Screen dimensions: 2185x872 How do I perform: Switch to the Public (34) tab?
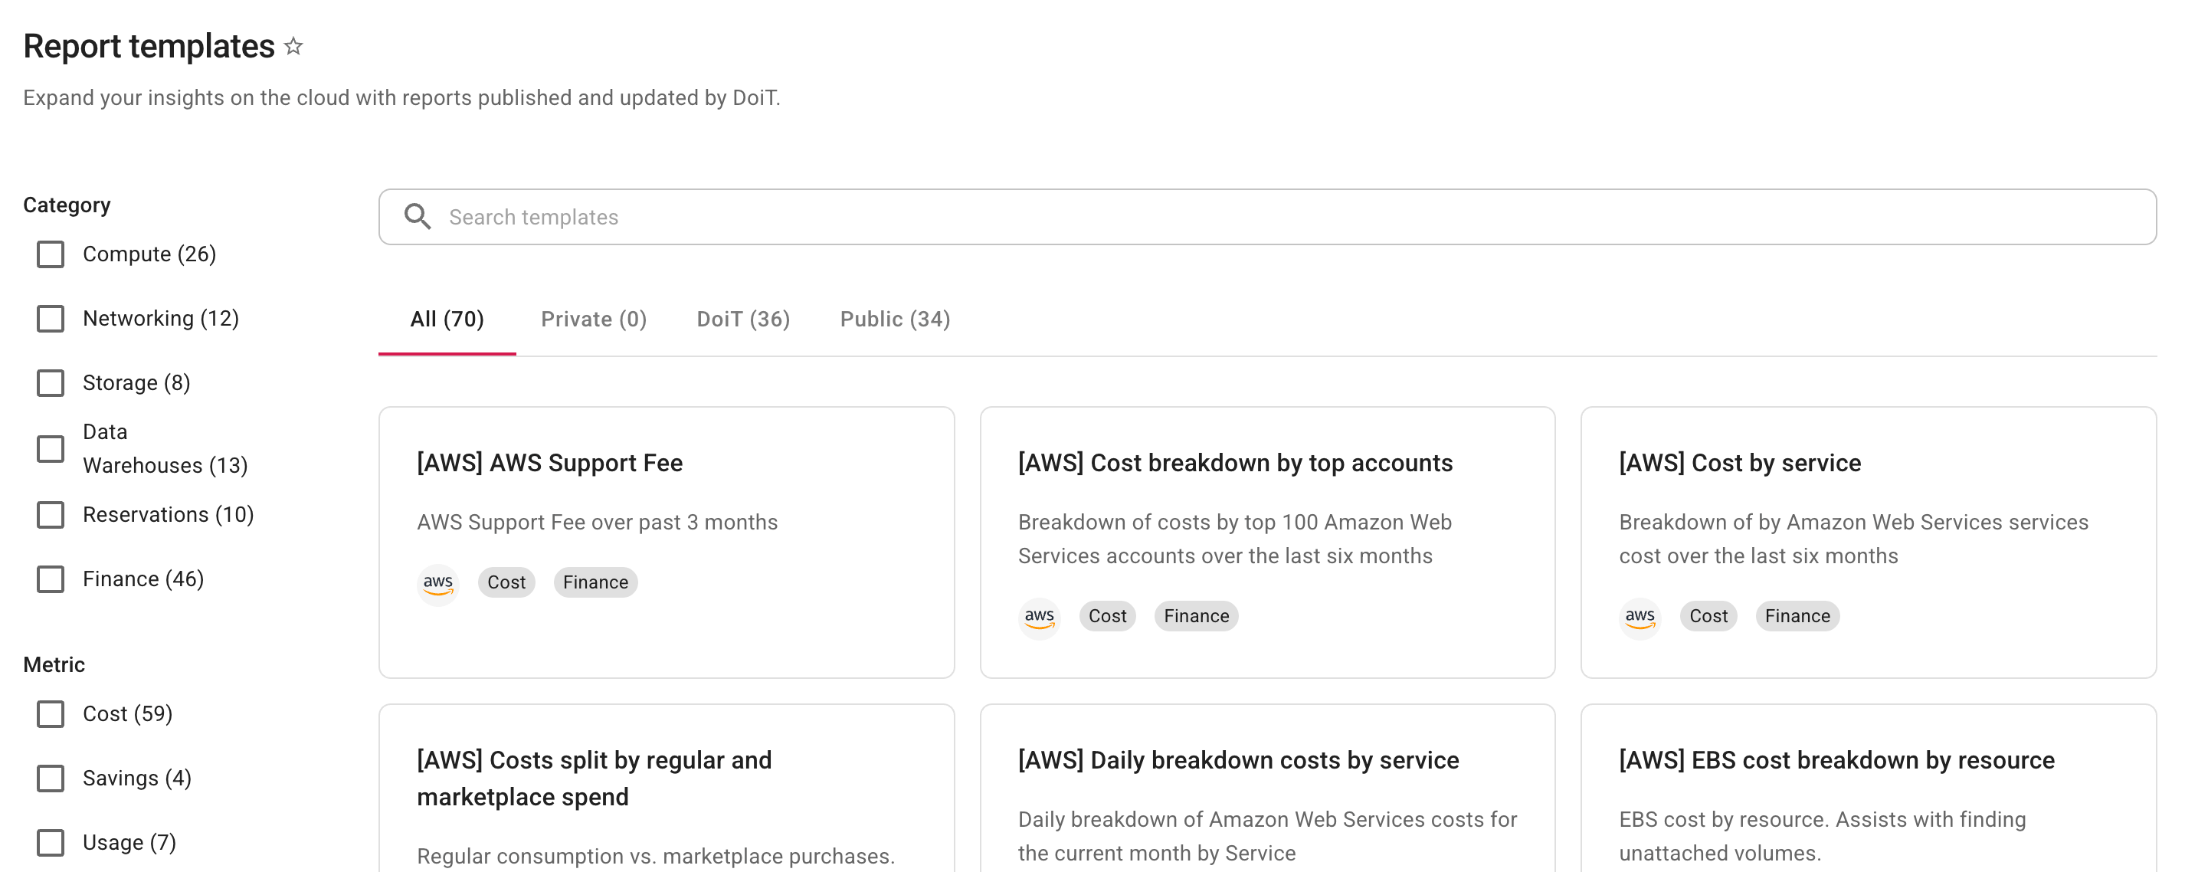pos(895,320)
